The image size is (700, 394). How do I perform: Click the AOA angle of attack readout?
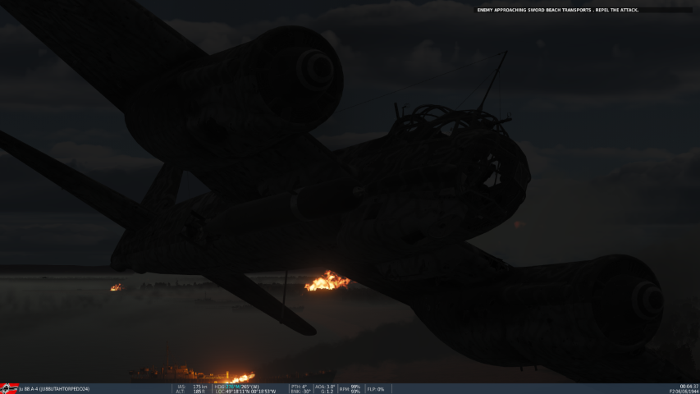326,386
